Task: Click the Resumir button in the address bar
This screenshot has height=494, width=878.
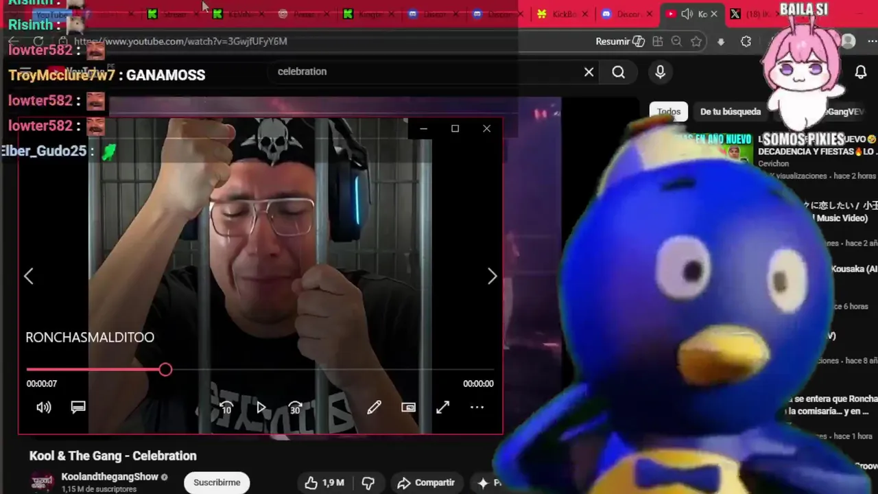Action: (x=620, y=41)
